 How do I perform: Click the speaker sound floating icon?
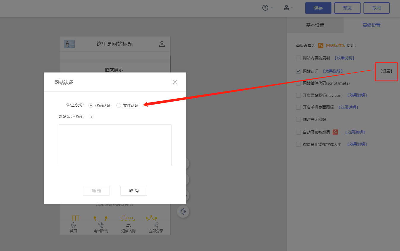tap(183, 211)
